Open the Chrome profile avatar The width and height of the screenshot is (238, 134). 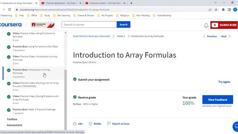click(x=235, y=10)
